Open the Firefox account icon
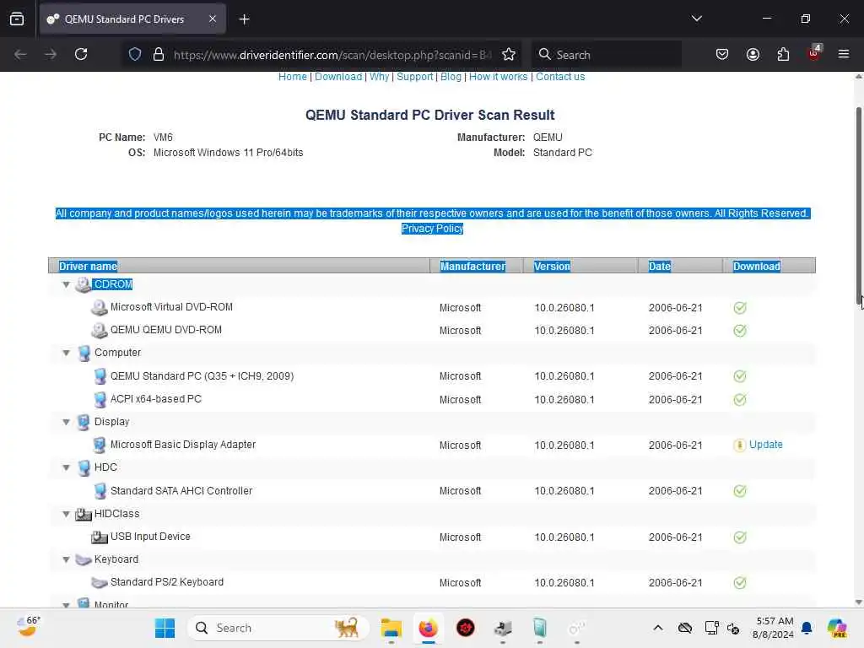Image resolution: width=864 pixels, height=648 pixels. [753, 54]
